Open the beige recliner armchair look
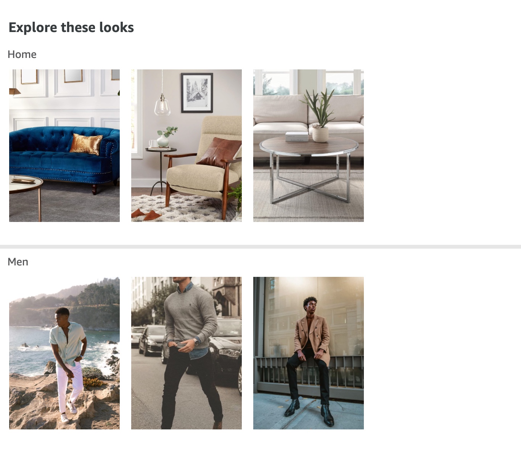 [187, 145]
